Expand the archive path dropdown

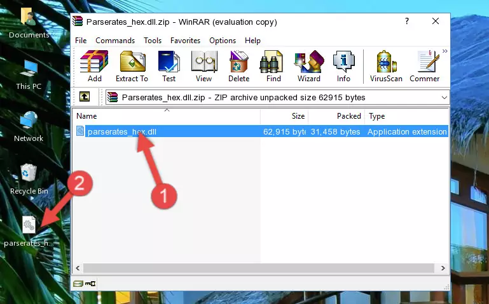(444, 98)
